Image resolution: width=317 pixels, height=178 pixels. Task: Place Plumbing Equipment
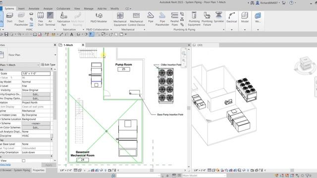tap(194, 19)
